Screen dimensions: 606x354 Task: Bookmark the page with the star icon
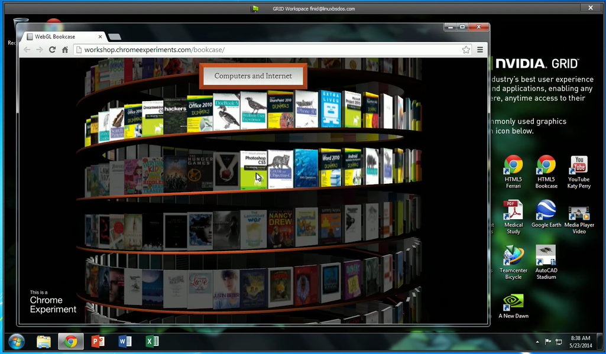tap(466, 50)
